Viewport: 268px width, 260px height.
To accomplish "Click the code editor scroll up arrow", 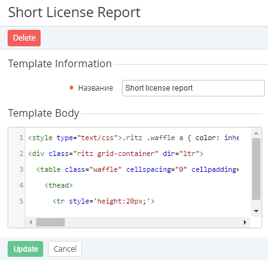I will [256, 133].
